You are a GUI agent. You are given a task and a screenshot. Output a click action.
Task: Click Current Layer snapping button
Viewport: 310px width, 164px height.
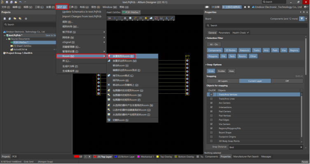(255, 81)
